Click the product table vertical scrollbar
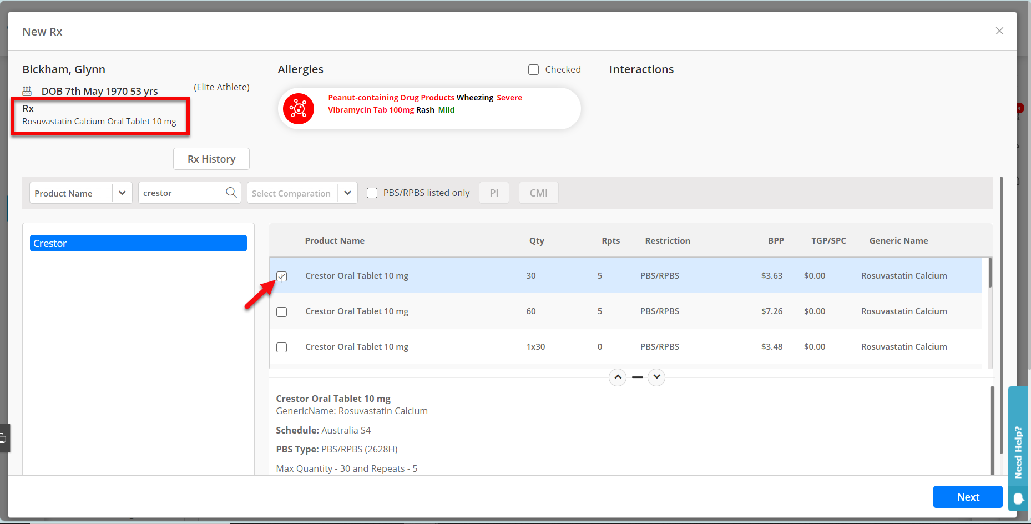The height and width of the screenshot is (524, 1031). click(990, 272)
